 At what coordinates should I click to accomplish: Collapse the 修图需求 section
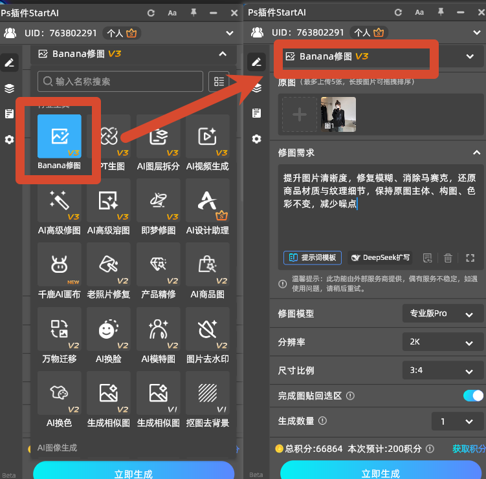(x=477, y=153)
